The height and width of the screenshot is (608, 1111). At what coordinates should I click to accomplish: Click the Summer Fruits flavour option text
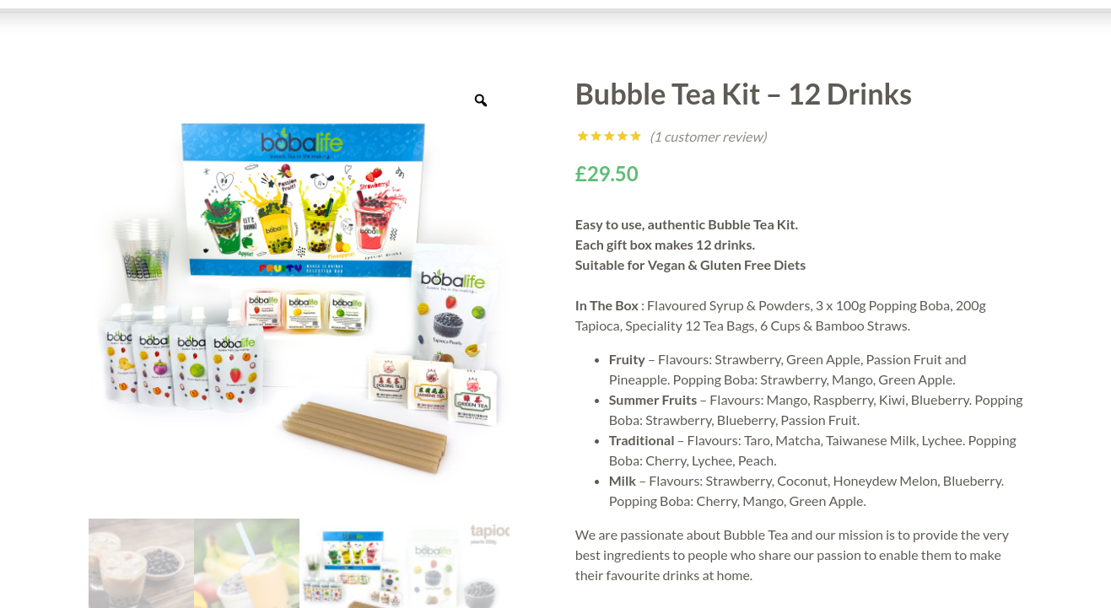[653, 400]
